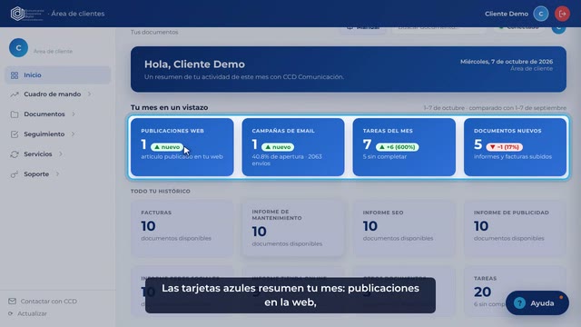581x327 pixels.
Task: Open the Campañas de Email card
Action: point(293,147)
